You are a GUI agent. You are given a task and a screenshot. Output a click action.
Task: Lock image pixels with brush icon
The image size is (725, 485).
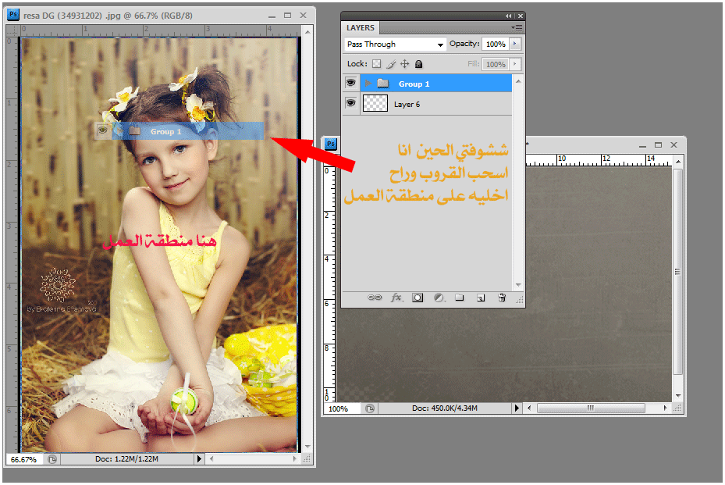391,64
